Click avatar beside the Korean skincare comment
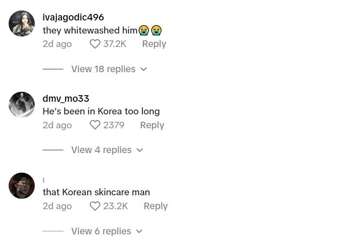This screenshot has width=343, height=247. [x=22, y=186]
